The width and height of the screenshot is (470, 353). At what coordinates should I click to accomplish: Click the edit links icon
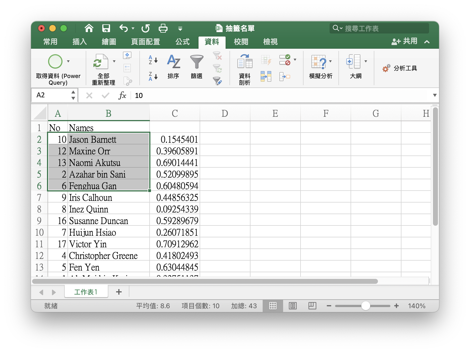pyautogui.click(x=127, y=81)
